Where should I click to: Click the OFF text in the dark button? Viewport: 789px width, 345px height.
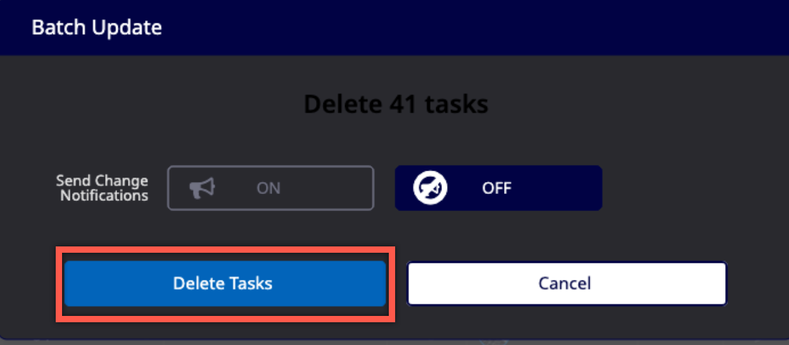496,188
